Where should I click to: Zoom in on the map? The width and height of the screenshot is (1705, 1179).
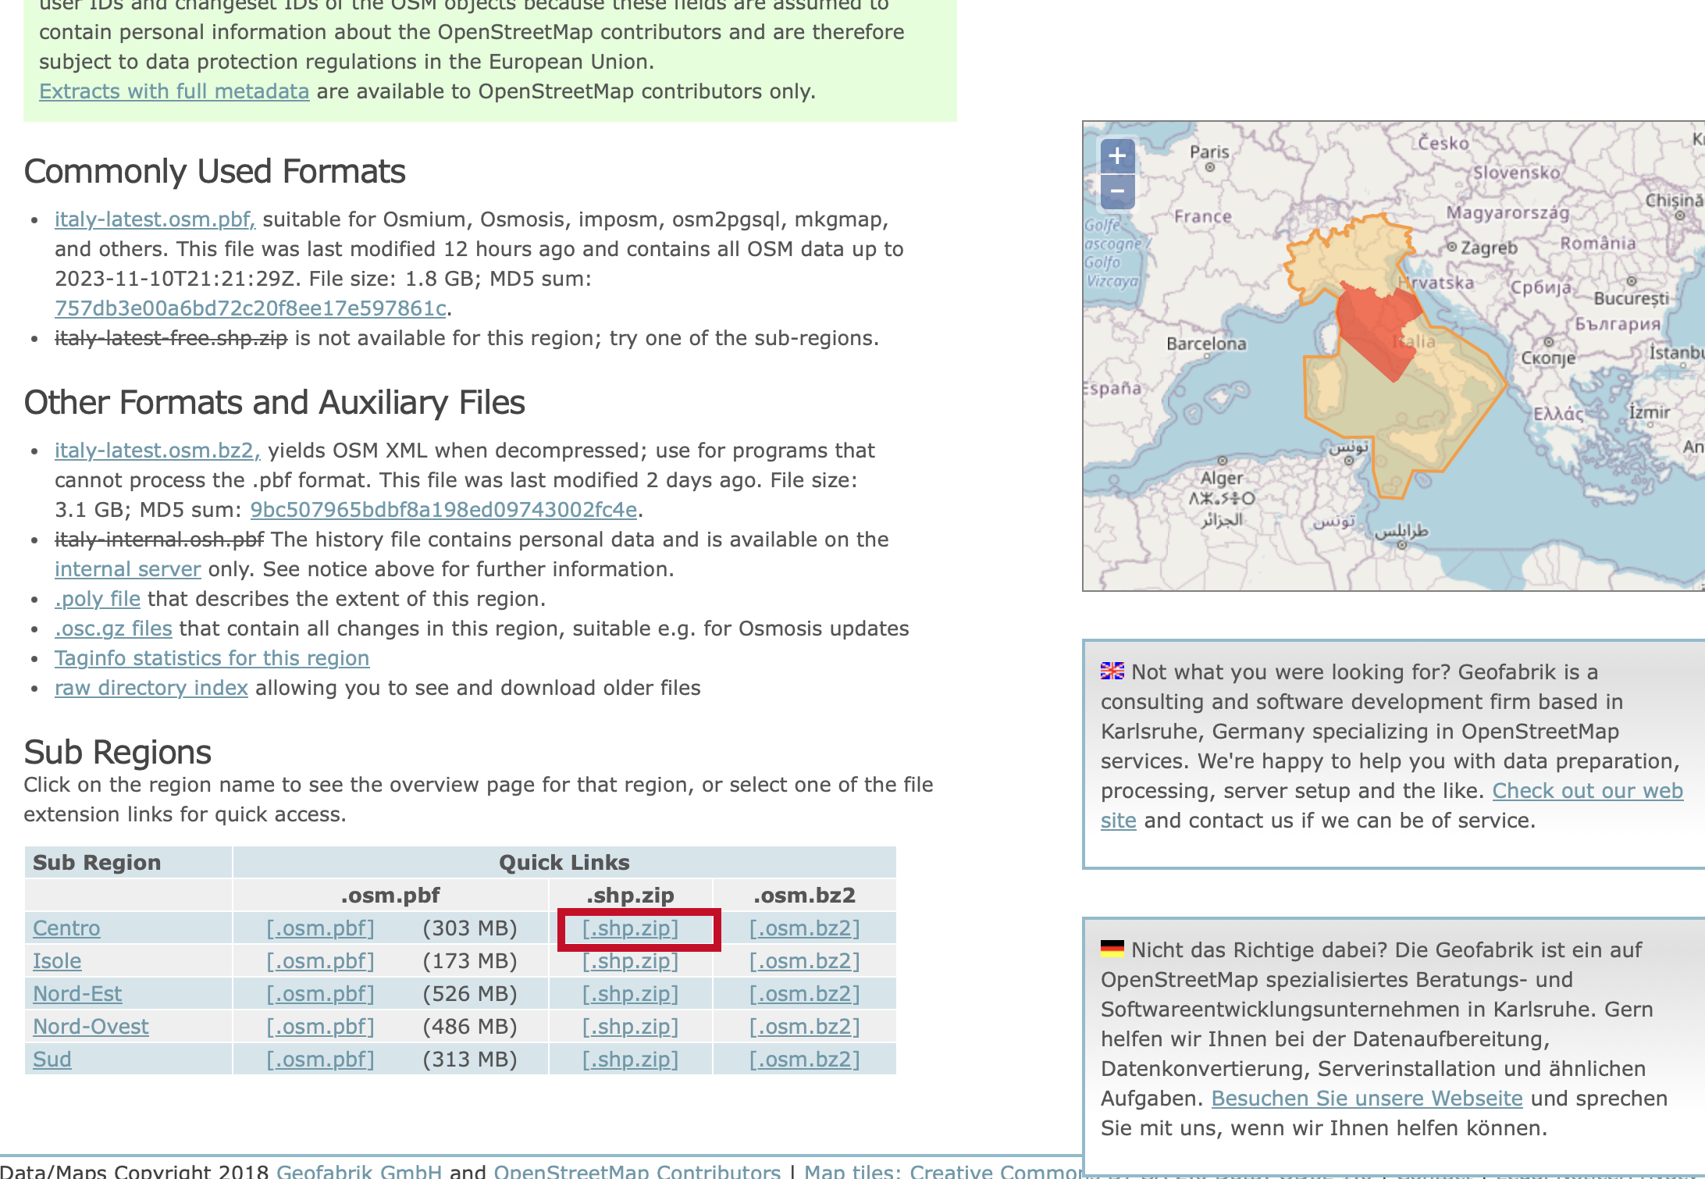(1117, 156)
